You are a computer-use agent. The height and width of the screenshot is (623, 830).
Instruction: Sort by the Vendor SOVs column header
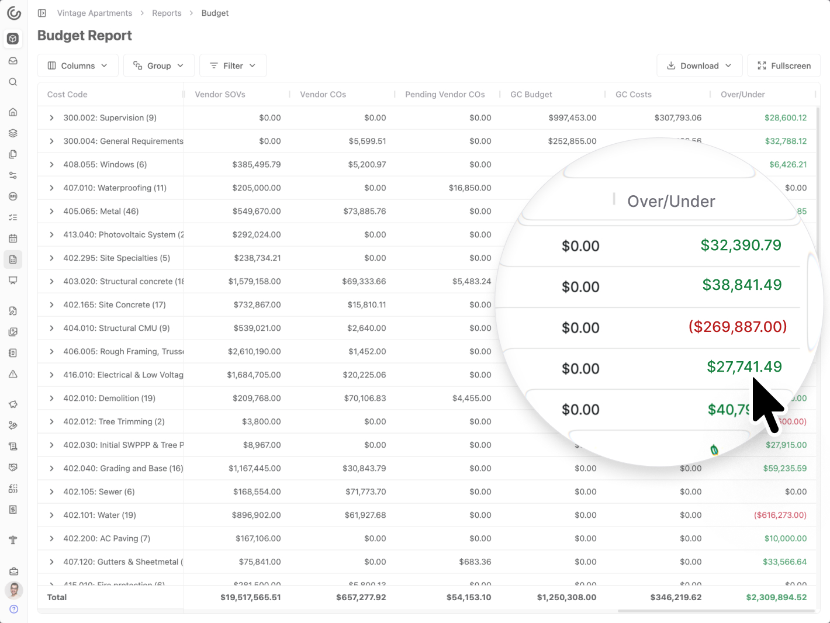(x=220, y=94)
